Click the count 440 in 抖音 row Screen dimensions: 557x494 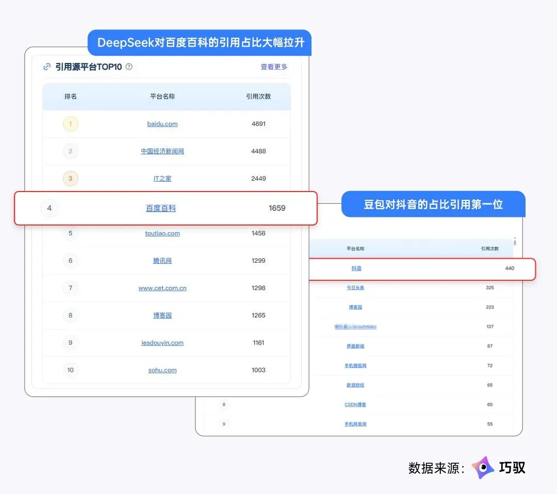pos(510,268)
